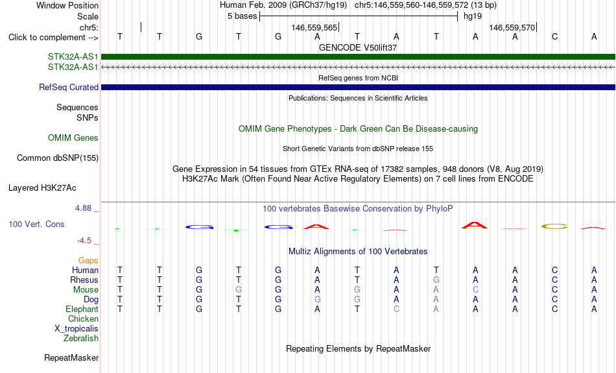Click the faded G in the Rhesus row
Image resolution: width=616 pixels, height=373 pixels.
(x=436, y=280)
